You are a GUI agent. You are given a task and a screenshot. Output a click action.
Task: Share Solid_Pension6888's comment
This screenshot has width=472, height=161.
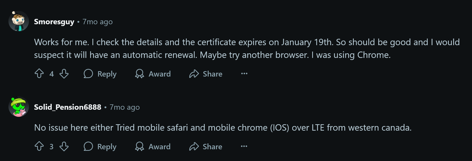point(206,146)
